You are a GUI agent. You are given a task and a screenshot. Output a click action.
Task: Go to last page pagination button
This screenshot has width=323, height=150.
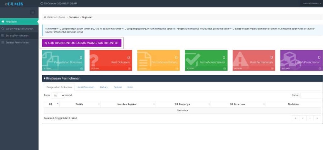point(317,118)
